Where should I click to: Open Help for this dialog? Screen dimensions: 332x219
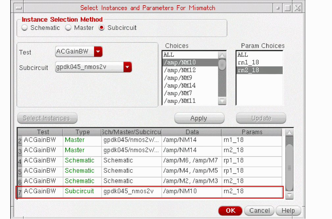tap(288, 210)
